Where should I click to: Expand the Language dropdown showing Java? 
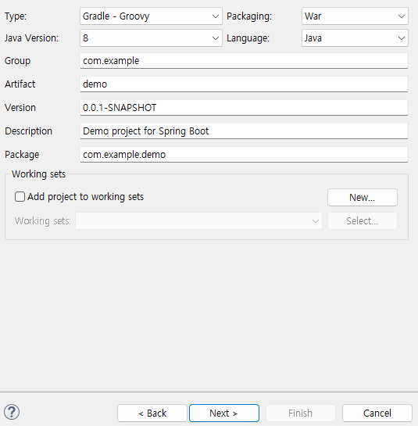coord(355,38)
